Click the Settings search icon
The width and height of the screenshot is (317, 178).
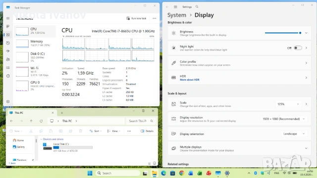coord(197,6)
